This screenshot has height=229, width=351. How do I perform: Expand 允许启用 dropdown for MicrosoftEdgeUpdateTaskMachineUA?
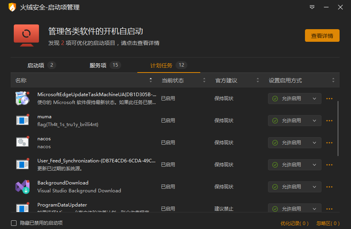click(x=295, y=99)
